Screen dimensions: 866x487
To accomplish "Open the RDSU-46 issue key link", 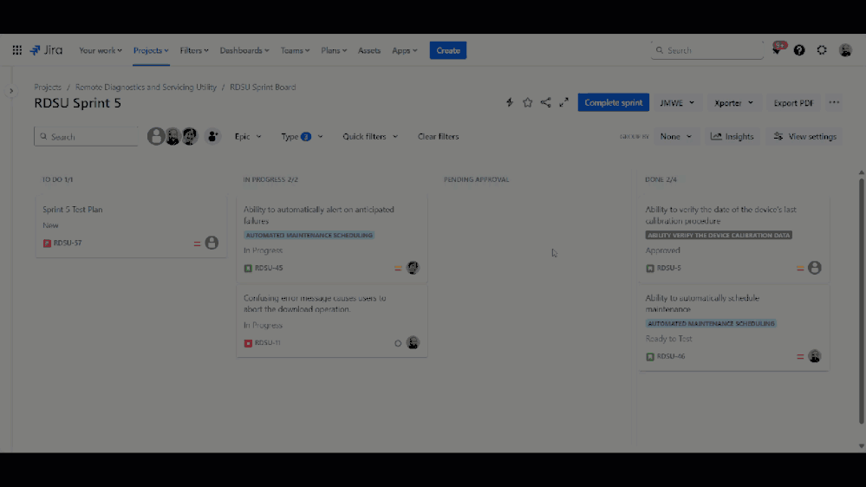I will [x=670, y=356].
